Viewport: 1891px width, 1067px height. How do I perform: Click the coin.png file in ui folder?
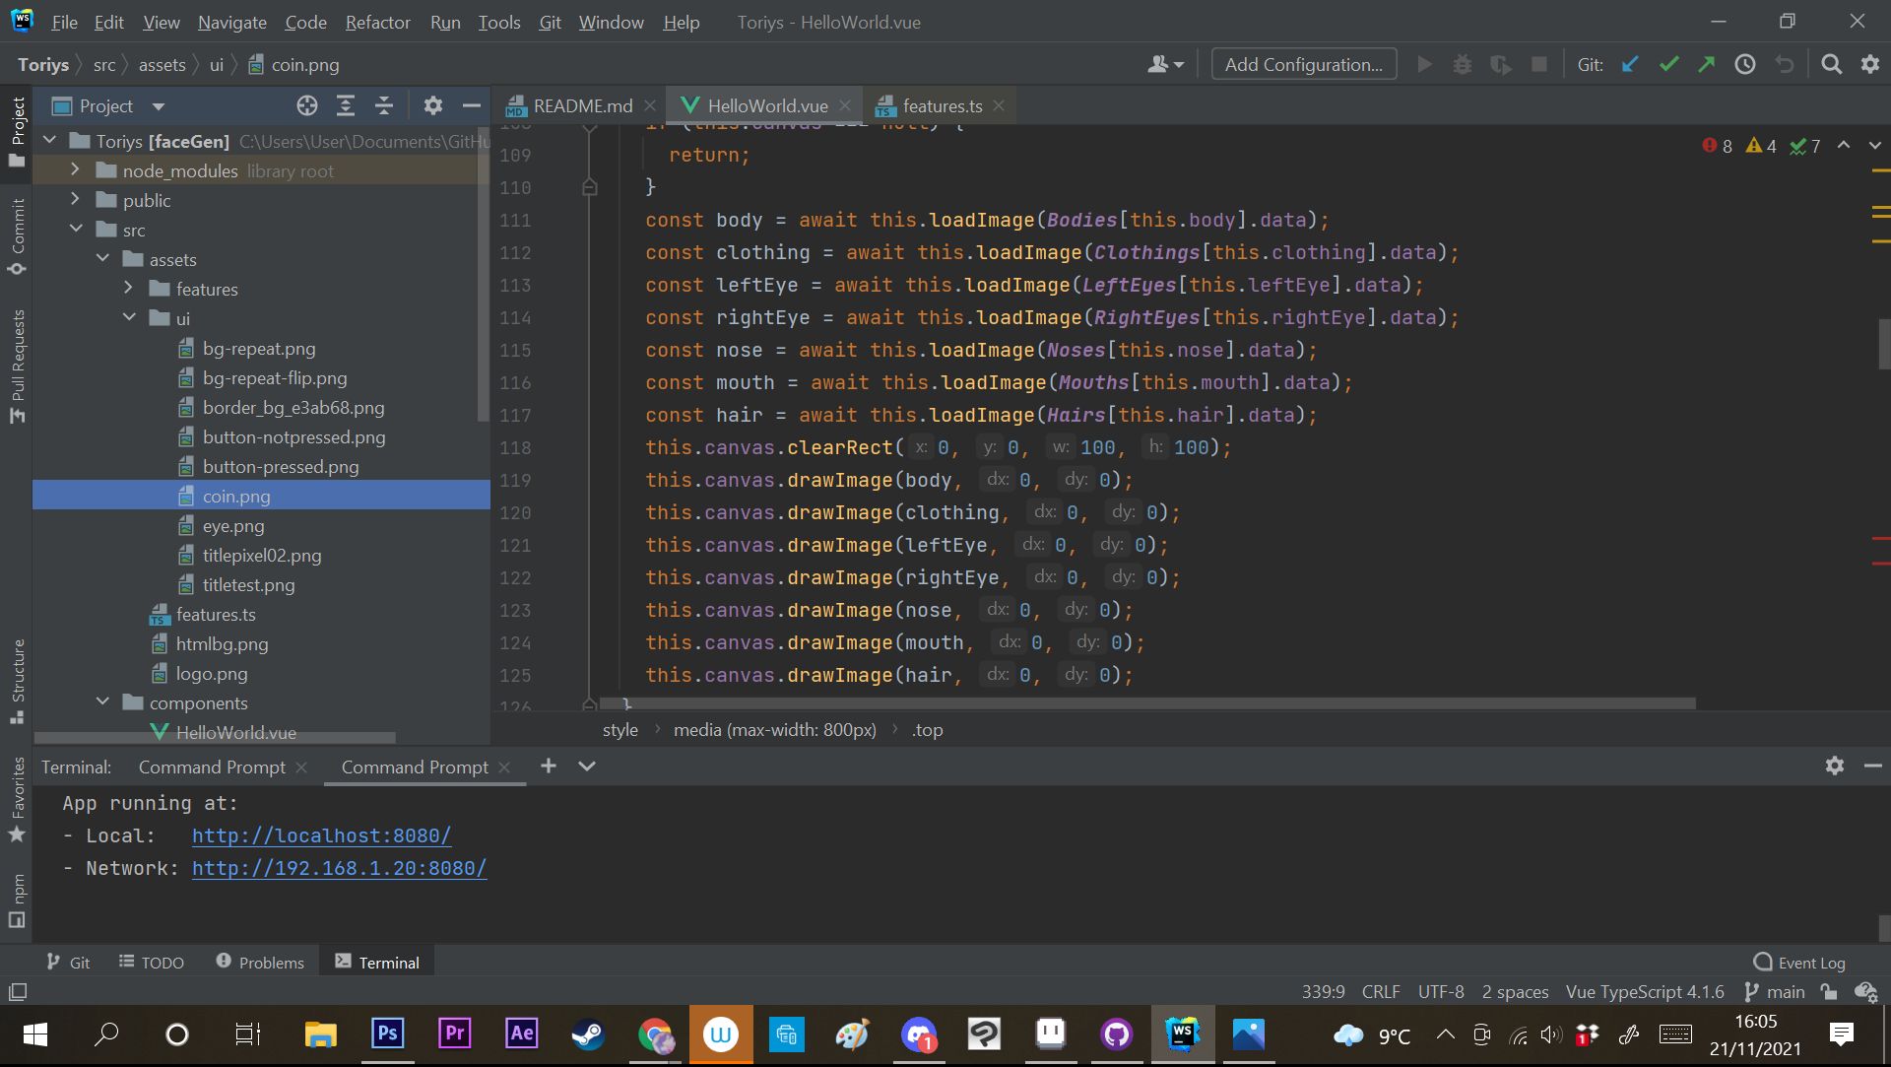pos(235,496)
